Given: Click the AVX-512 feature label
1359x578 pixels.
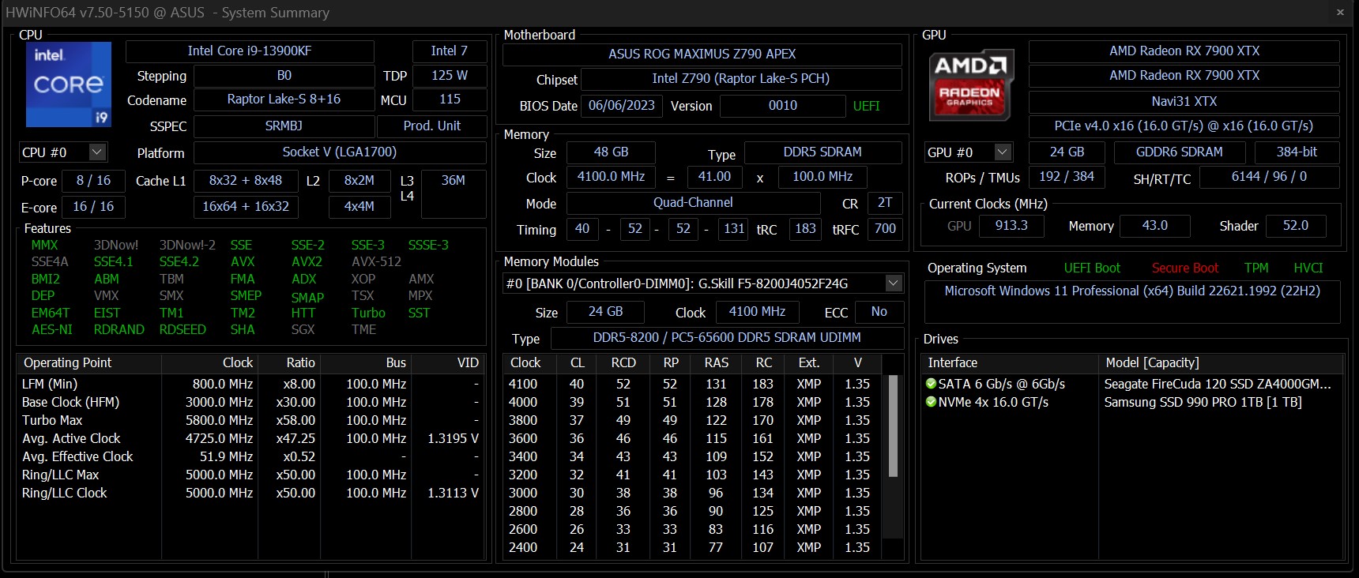Looking at the screenshot, I should pos(376,262).
